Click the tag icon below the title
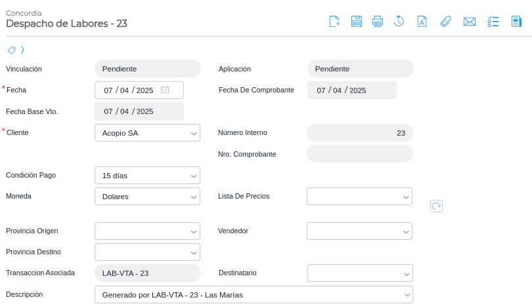 (x=12, y=50)
